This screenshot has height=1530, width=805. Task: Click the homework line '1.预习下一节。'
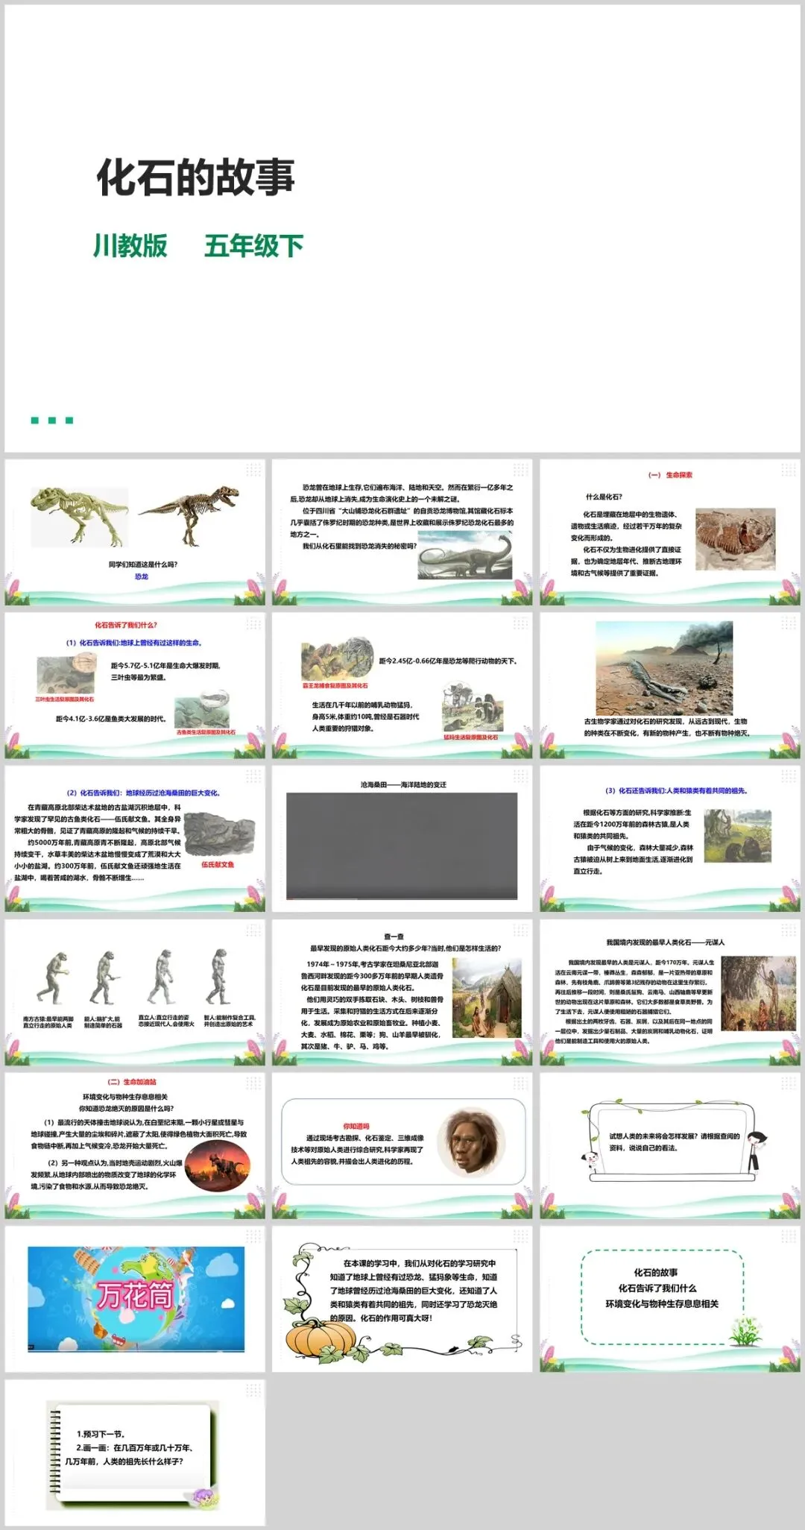click(101, 1433)
